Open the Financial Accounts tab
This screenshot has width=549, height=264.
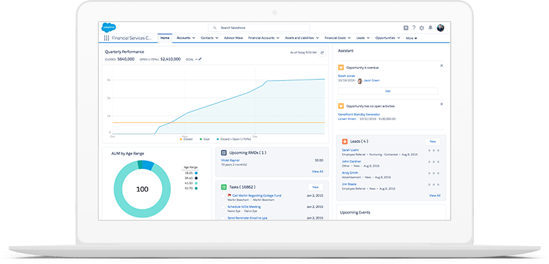(261, 38)
